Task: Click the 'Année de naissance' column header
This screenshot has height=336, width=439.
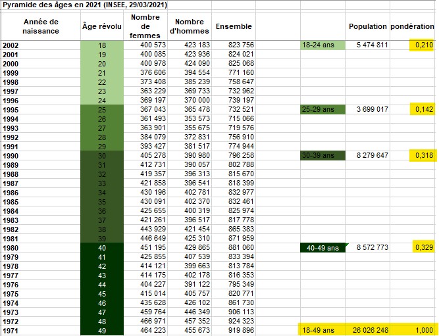Action: (41, 26)
